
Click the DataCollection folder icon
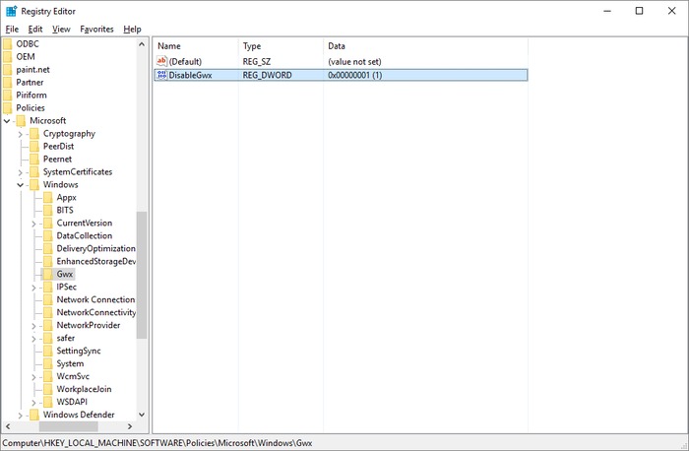tap(48, 235)
